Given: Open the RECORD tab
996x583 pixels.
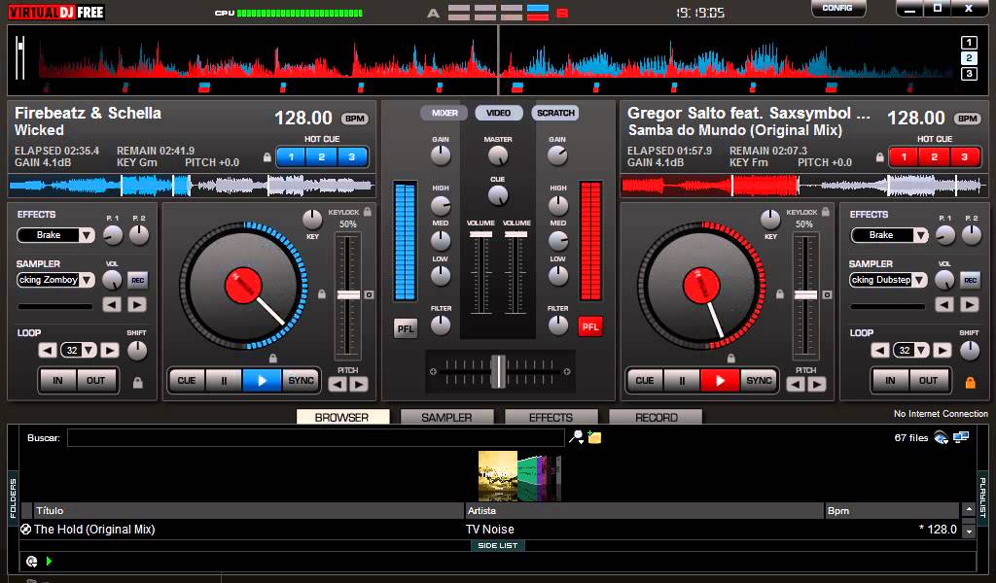Looking at the screenshot, I should pos(656,418).
